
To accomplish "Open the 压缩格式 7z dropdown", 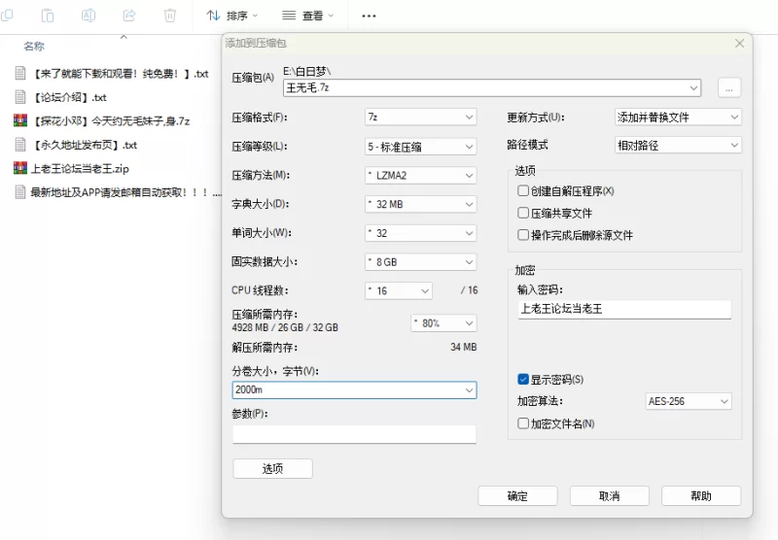I will pyautogui.click(x=420, y=118).
